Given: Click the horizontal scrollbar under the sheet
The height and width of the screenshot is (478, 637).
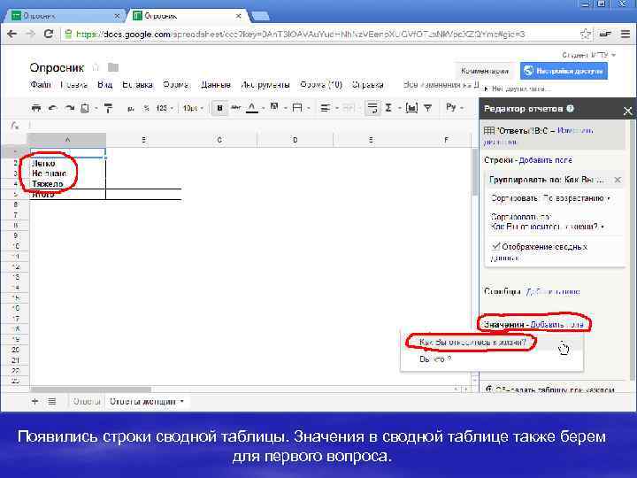Looking at the screenshot, I should pos(90,389).
